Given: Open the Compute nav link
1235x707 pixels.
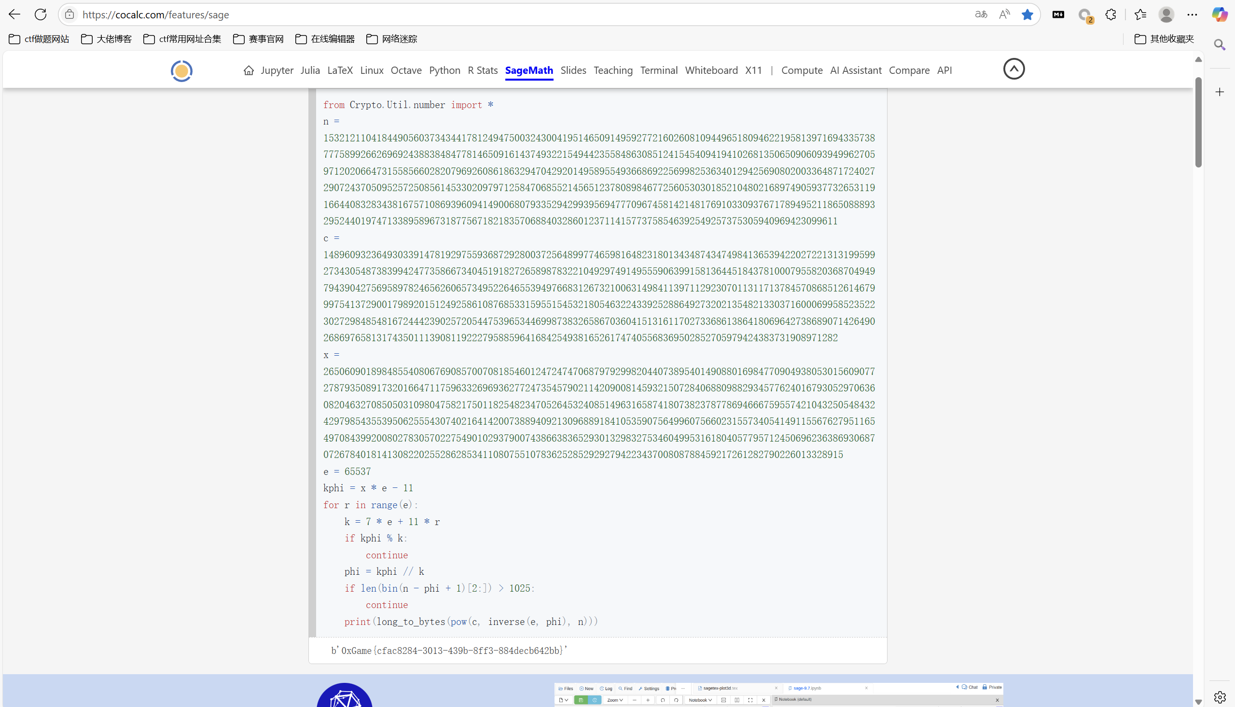Looking at the screenshot, I should pos(802,70).
